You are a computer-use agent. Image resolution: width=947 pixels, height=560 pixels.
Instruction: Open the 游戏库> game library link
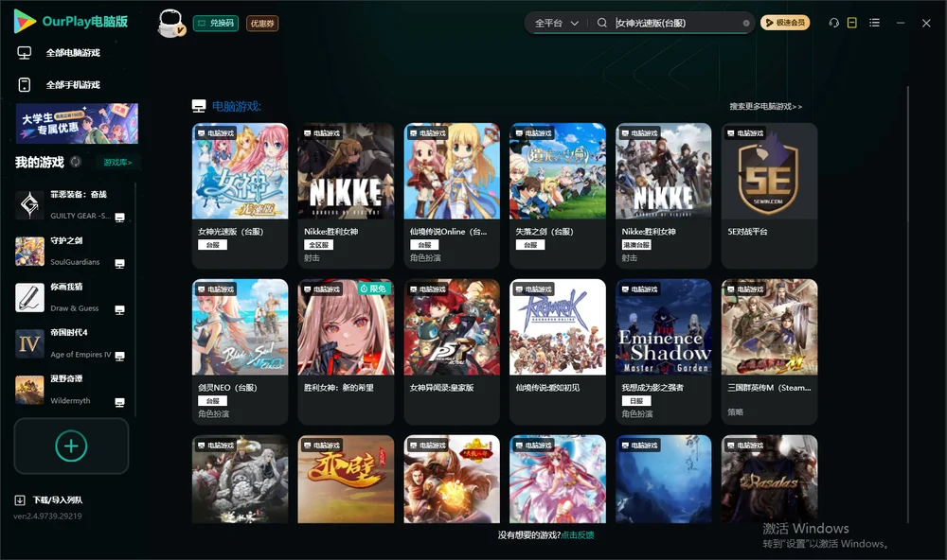coord(117,163)
